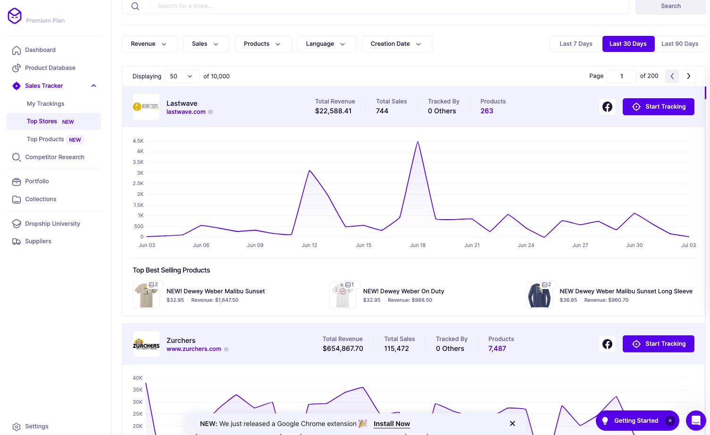Switch to Top Products in sidebar
The height and width of the screenshot is (435, 710).
(x=45, y=139)
